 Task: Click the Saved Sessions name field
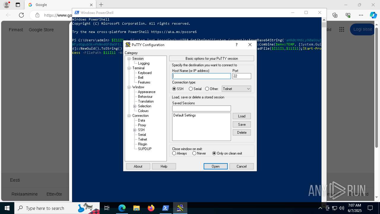click(202, 108)
